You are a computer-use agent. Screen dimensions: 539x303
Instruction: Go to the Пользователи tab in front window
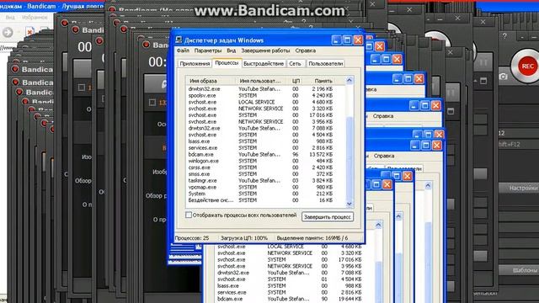325,64
